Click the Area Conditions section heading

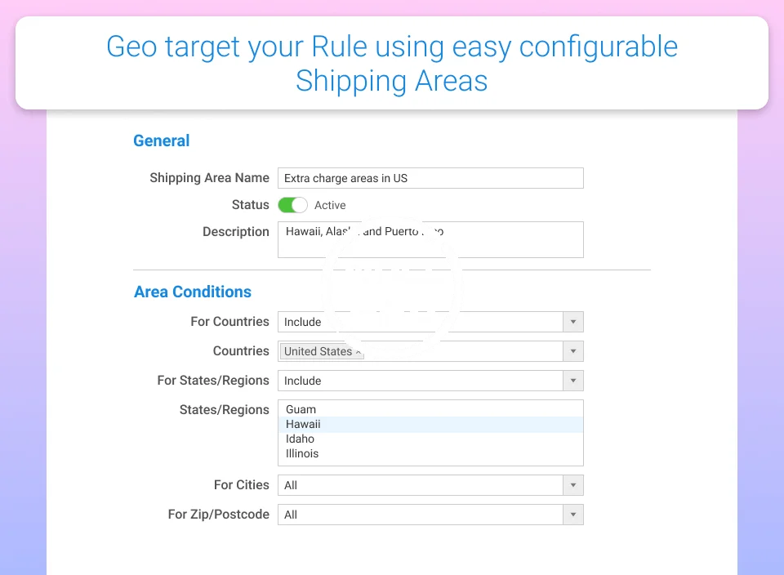pyautogui.click(x=193, y=292)
